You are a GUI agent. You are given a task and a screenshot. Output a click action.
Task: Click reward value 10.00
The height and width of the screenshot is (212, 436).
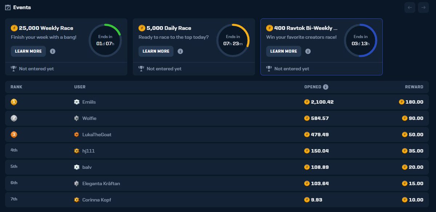(x=416, y=200)
